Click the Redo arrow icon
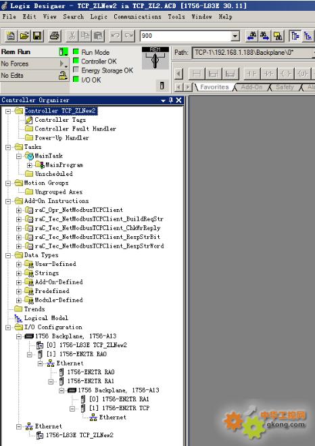 pyautogui.click(x=128, y=36)
